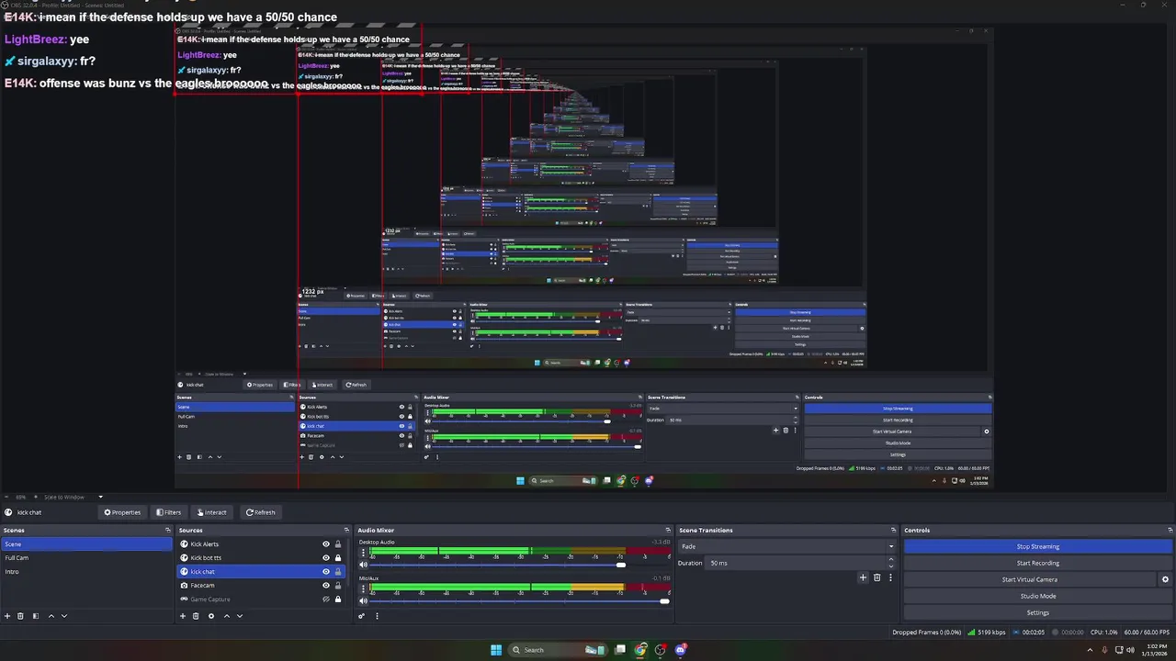
Task: Move the selected source up in the list
Action: click(x=226, y=616)
